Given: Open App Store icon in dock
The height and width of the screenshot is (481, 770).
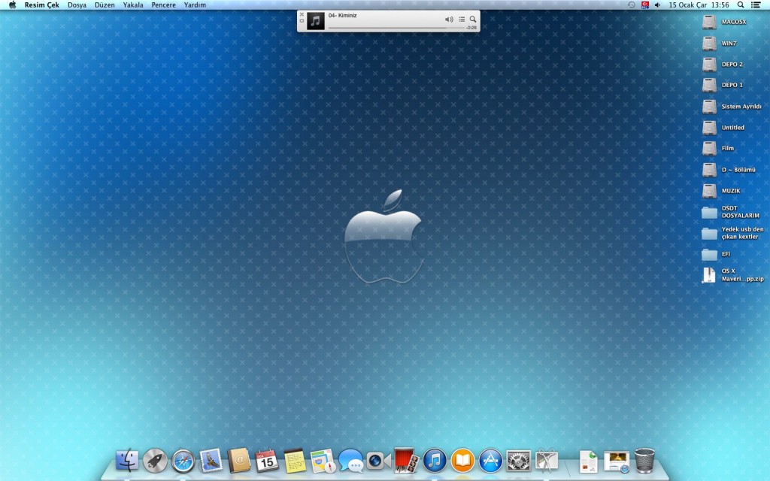Looking at the screenshot, I should [490, 461].
